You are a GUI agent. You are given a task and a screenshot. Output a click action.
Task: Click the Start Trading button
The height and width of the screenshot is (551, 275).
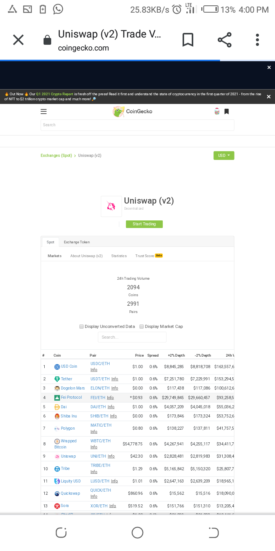point(144,224)
